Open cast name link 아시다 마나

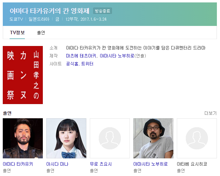pyautogui.click(x=57, y=164)
